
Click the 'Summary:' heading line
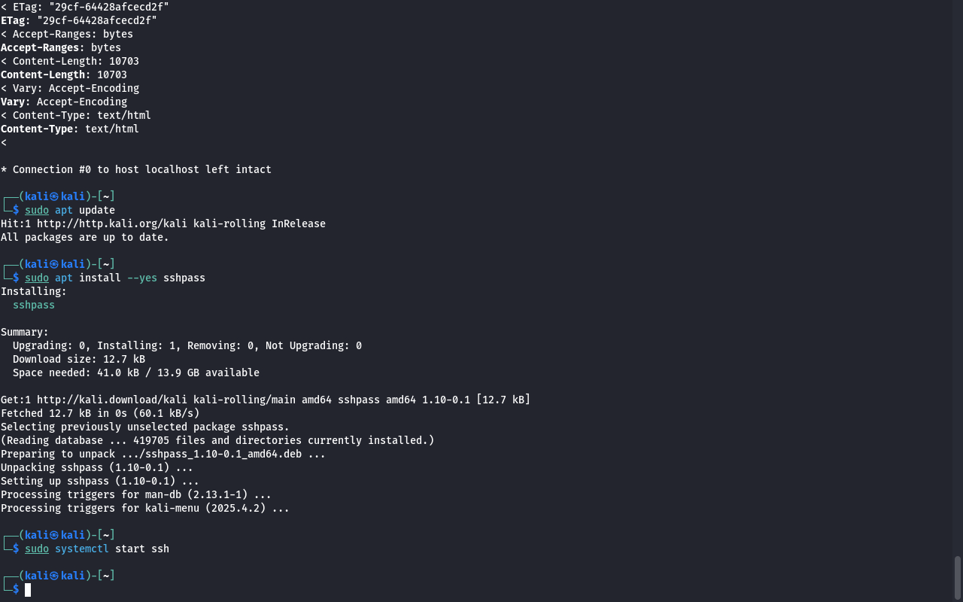click(x=24, y=332)
